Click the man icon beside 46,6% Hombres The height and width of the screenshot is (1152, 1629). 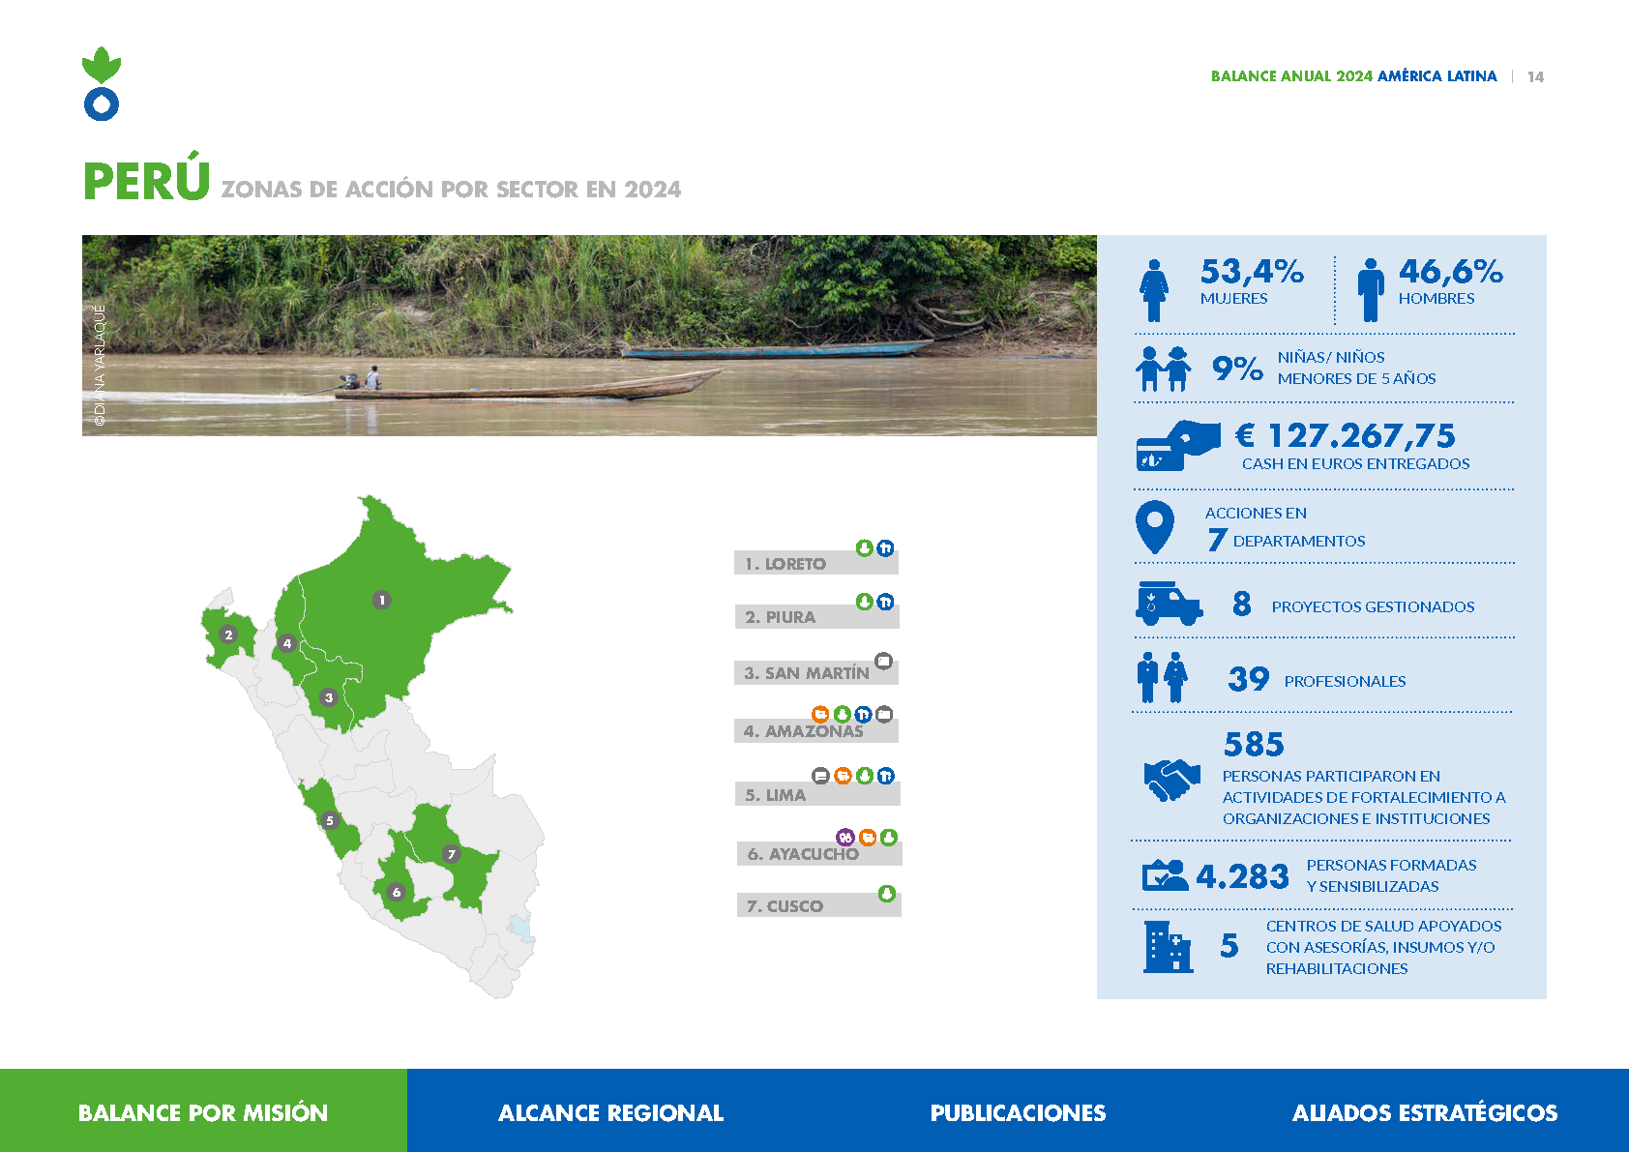click(x=1370, y=290)
